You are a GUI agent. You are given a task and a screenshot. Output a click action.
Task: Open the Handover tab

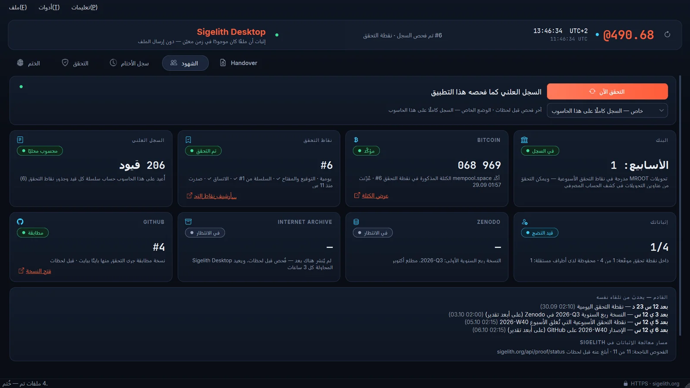click(x=238, y=63)
